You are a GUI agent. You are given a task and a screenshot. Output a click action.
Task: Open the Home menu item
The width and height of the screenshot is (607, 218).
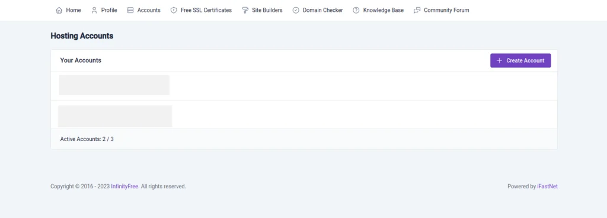(69, 11)
